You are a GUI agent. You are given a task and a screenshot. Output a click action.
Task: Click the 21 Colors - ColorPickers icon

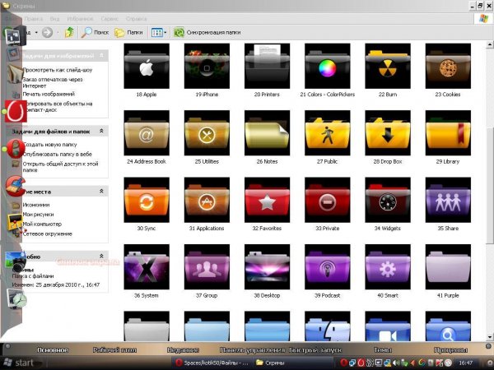tap(328, 66)
